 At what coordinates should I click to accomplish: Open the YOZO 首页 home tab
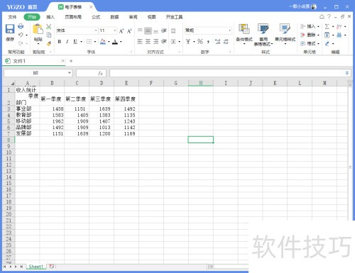click(22, 7)
